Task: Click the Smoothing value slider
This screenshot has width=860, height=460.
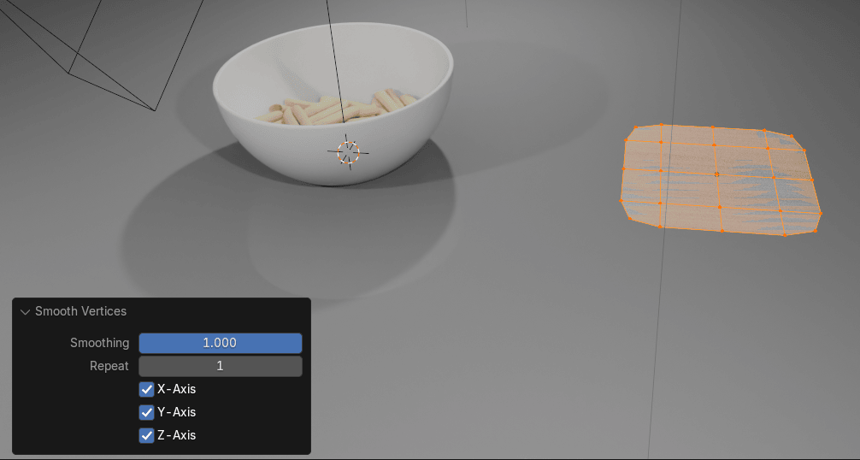Action: click(x=220, y=343)
